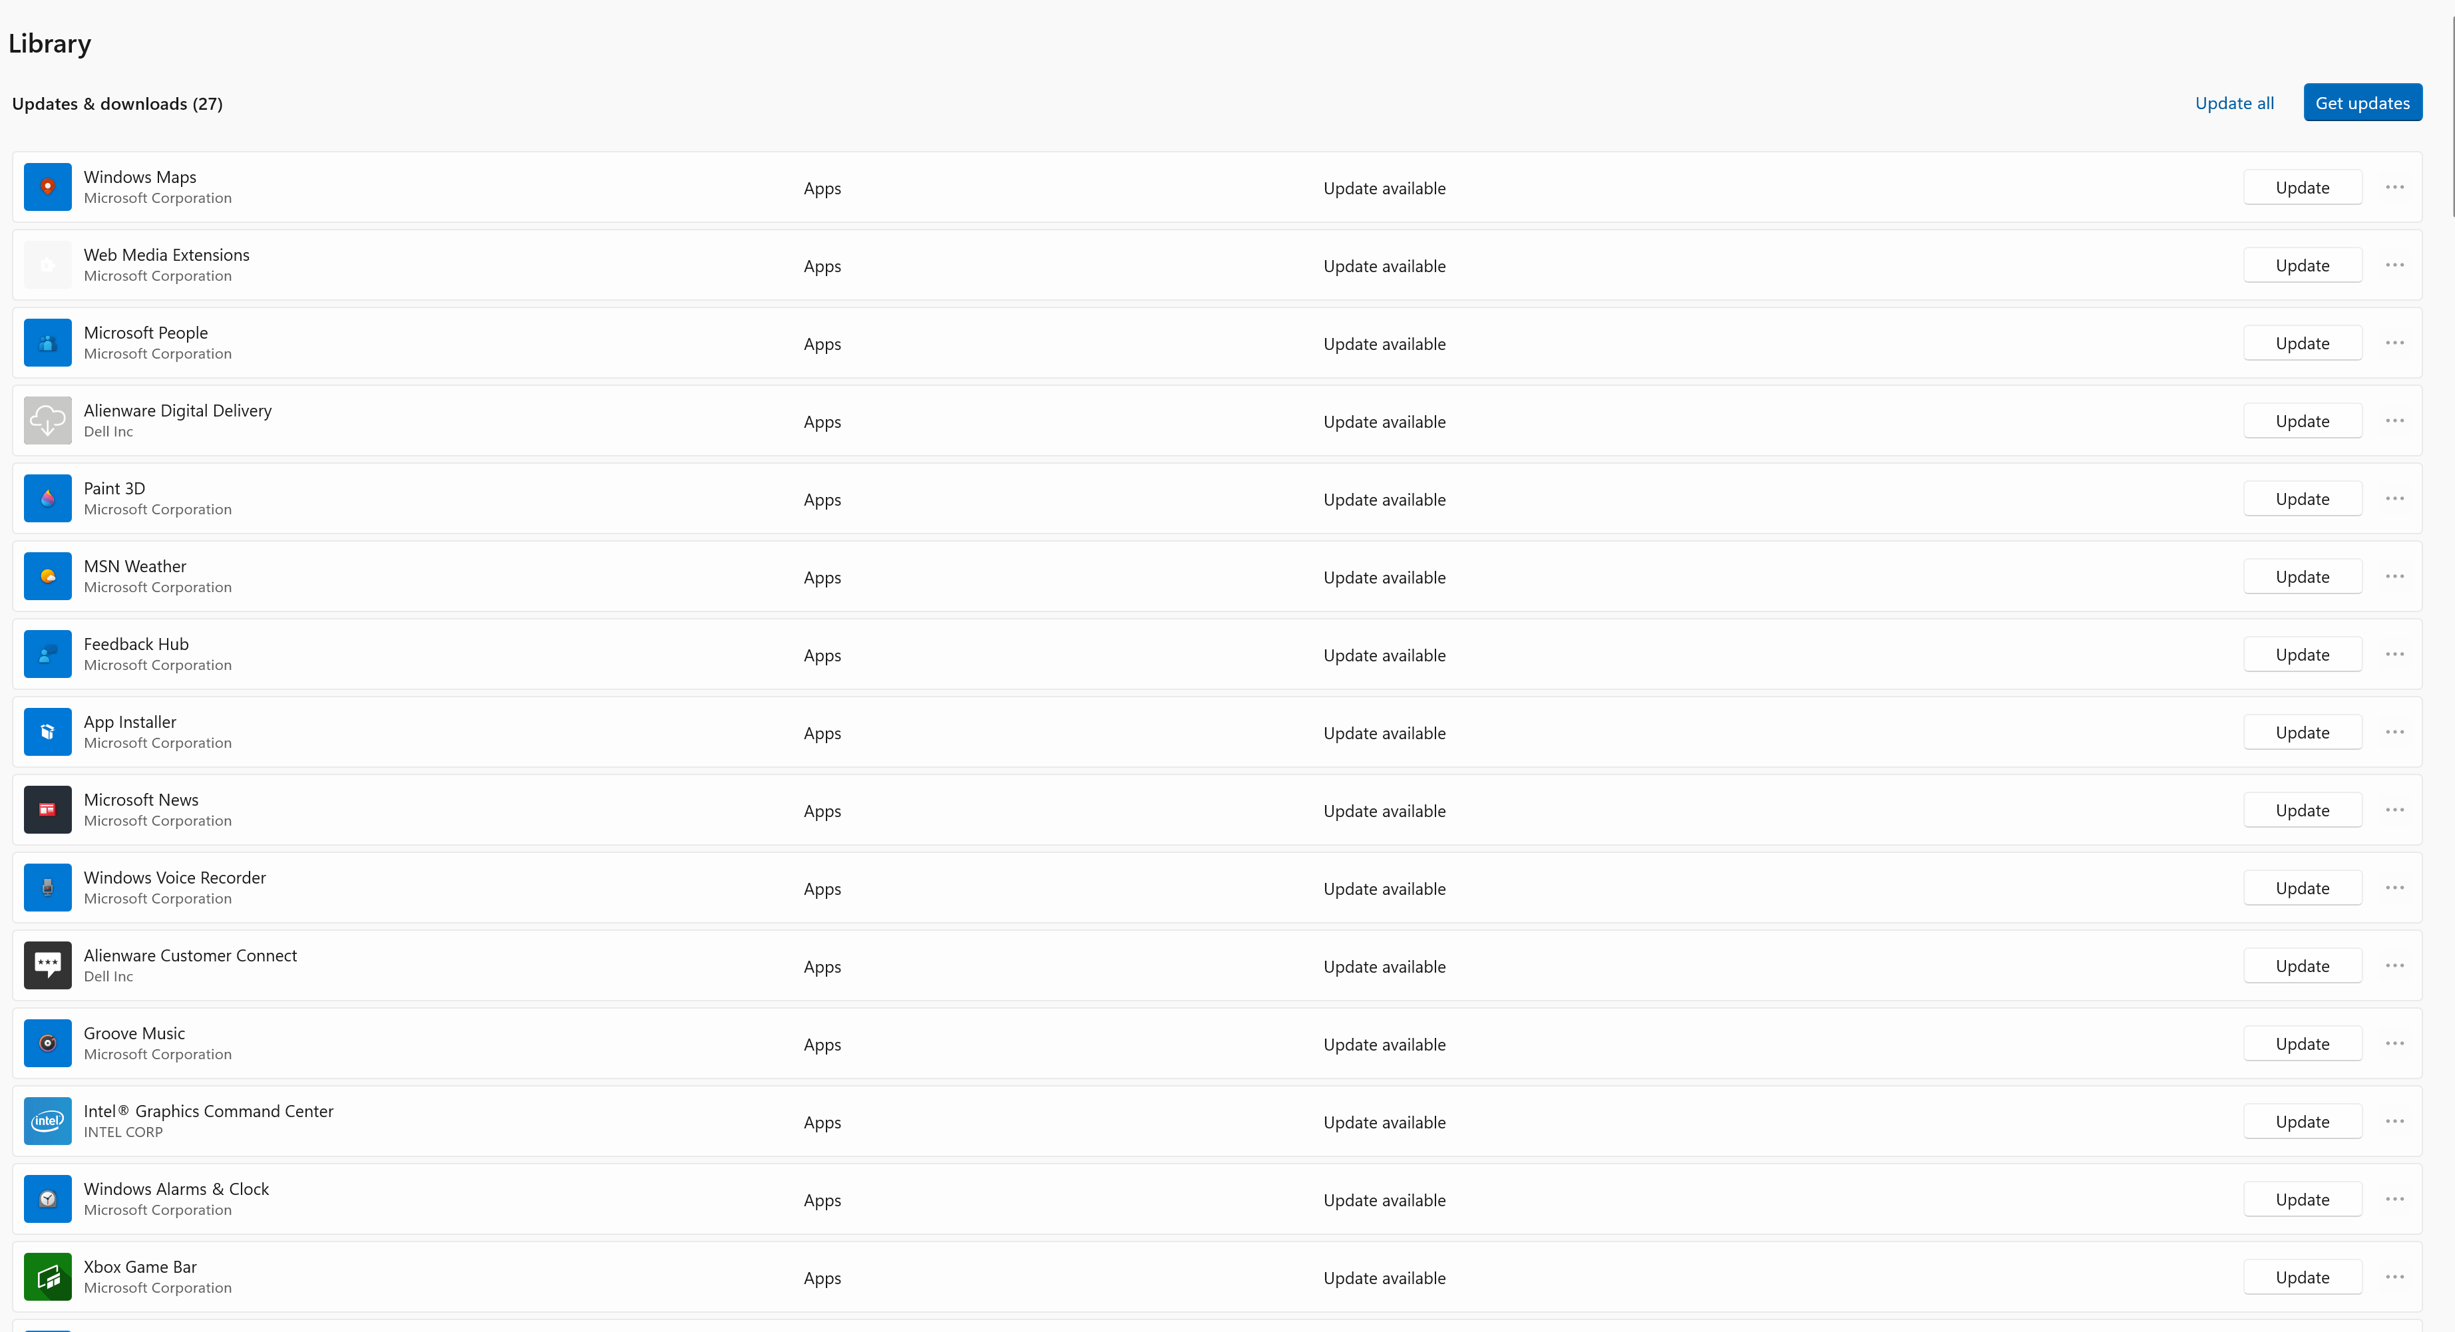
Task: Click the Update all link
Action: (x=2234, y=103)
